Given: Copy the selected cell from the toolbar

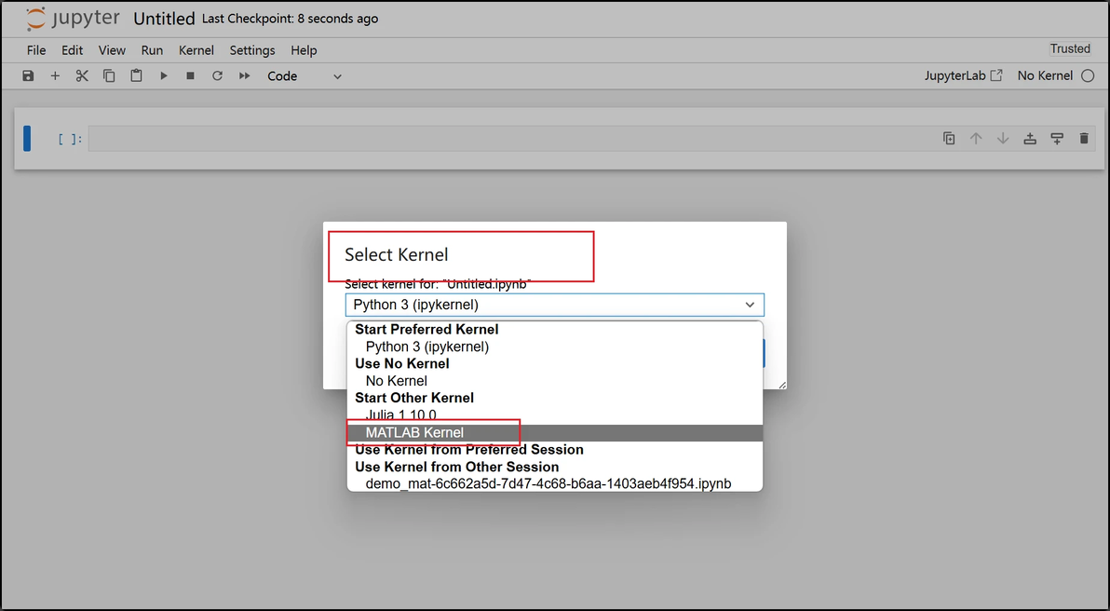Looking at the screenshot, I should 109,76.
